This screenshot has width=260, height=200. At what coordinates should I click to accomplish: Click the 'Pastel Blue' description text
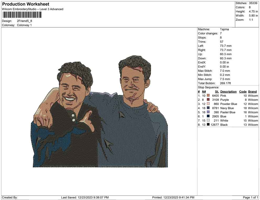click(x=228, y=112)
